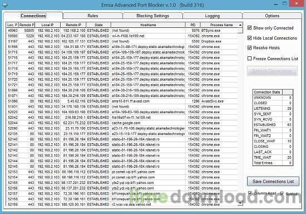Sort by the State column header
The height and width of the screenshot is (214, 306).
click(x=98, y=25)
